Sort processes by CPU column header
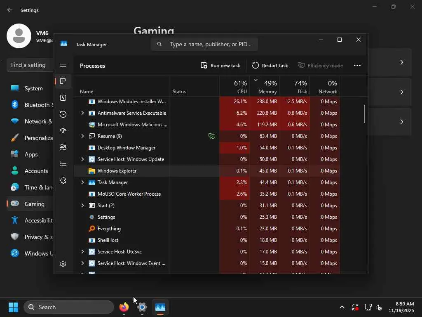Viewport: 422px width, 317px height. coord(234,86)
